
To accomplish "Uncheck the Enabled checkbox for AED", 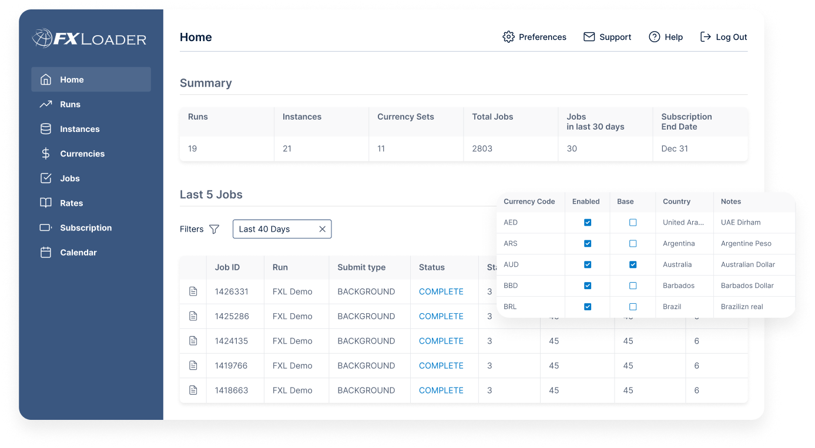I will pyautogui.click(x=588, y=223).
